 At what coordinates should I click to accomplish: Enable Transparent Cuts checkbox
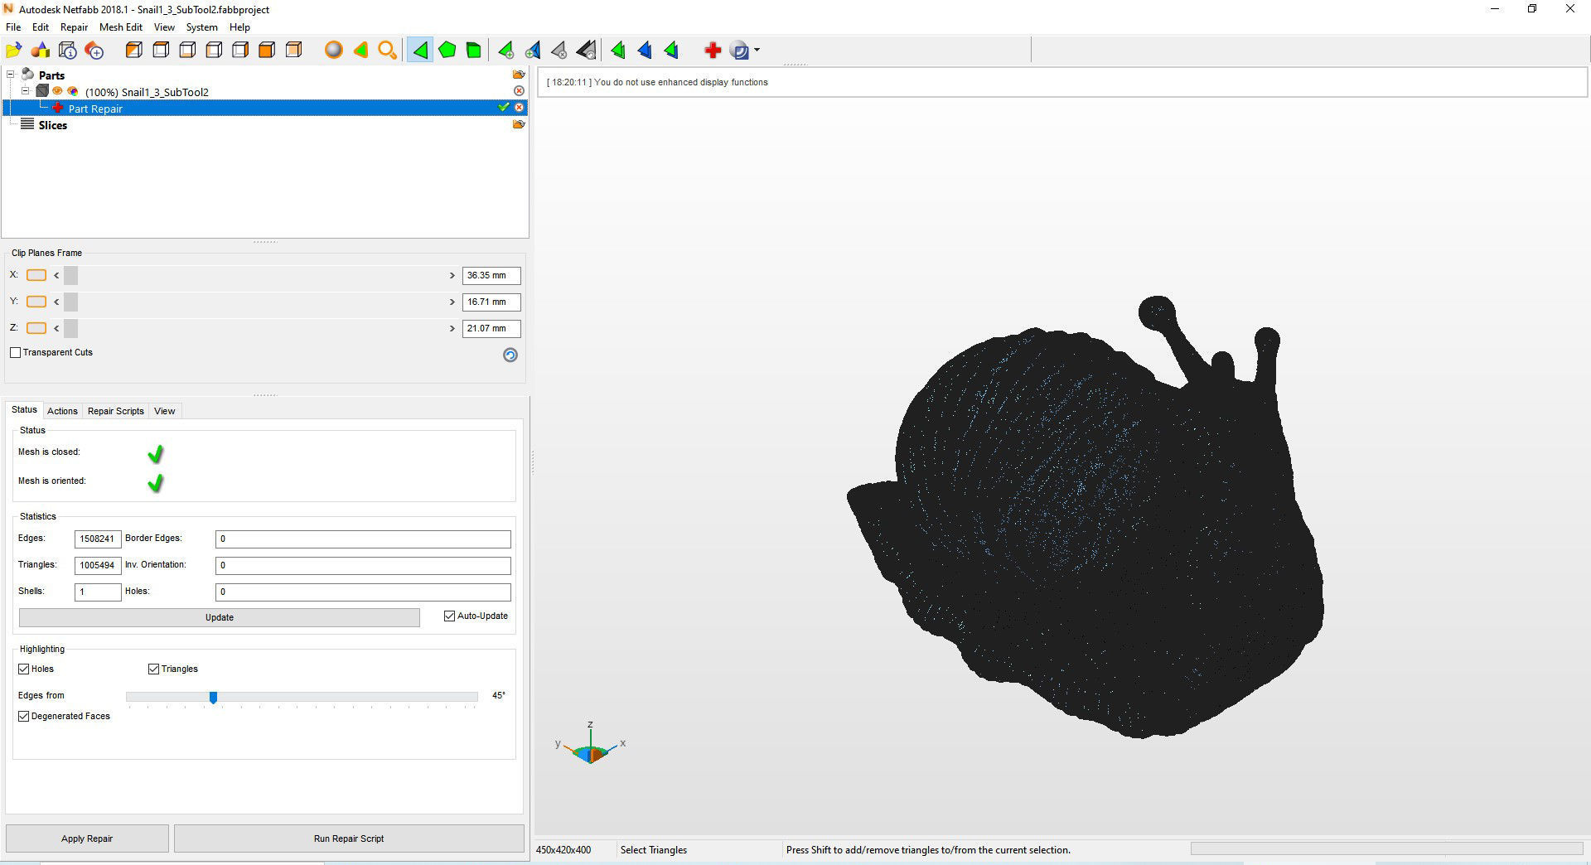pyautogui.click(x=16, y=352)
